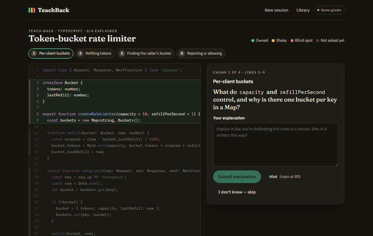Request a Hint (caps at 85)

click(x=285, y=176)
